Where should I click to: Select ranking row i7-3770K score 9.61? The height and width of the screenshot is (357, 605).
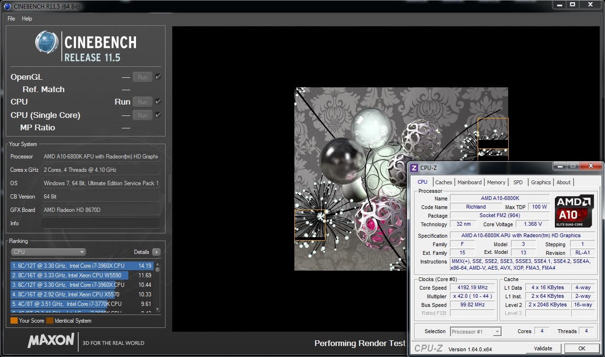coord(82,304)
